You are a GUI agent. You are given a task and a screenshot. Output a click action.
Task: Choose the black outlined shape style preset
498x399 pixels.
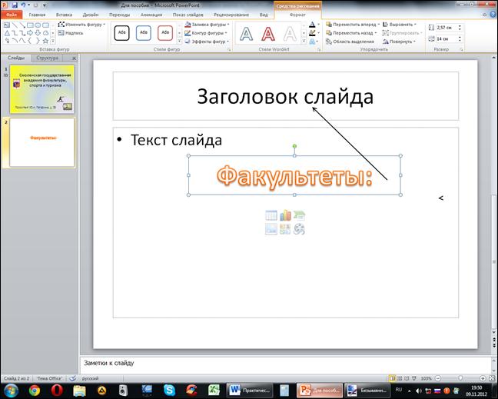tap(121, 33)
